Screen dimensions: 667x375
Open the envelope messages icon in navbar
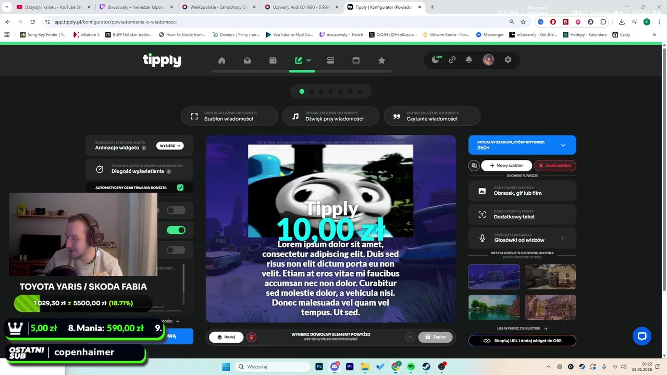248,60
